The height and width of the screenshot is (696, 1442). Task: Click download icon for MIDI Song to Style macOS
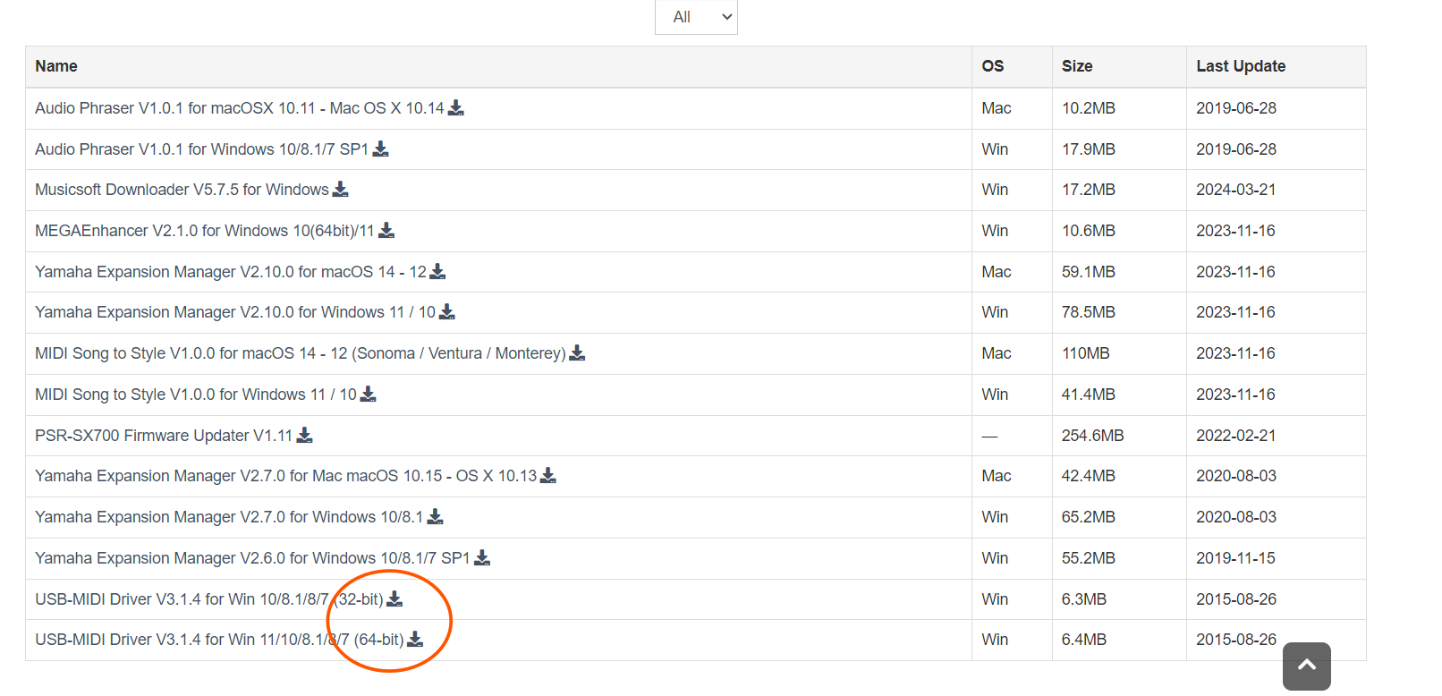(578, 352)
